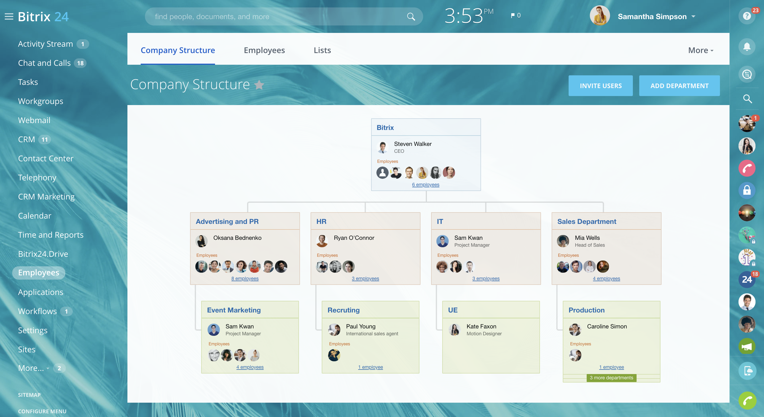The width and height of the screenshot is (764, 417).
Task: Expand 3 more departments under Production
Action: [611, 377]
